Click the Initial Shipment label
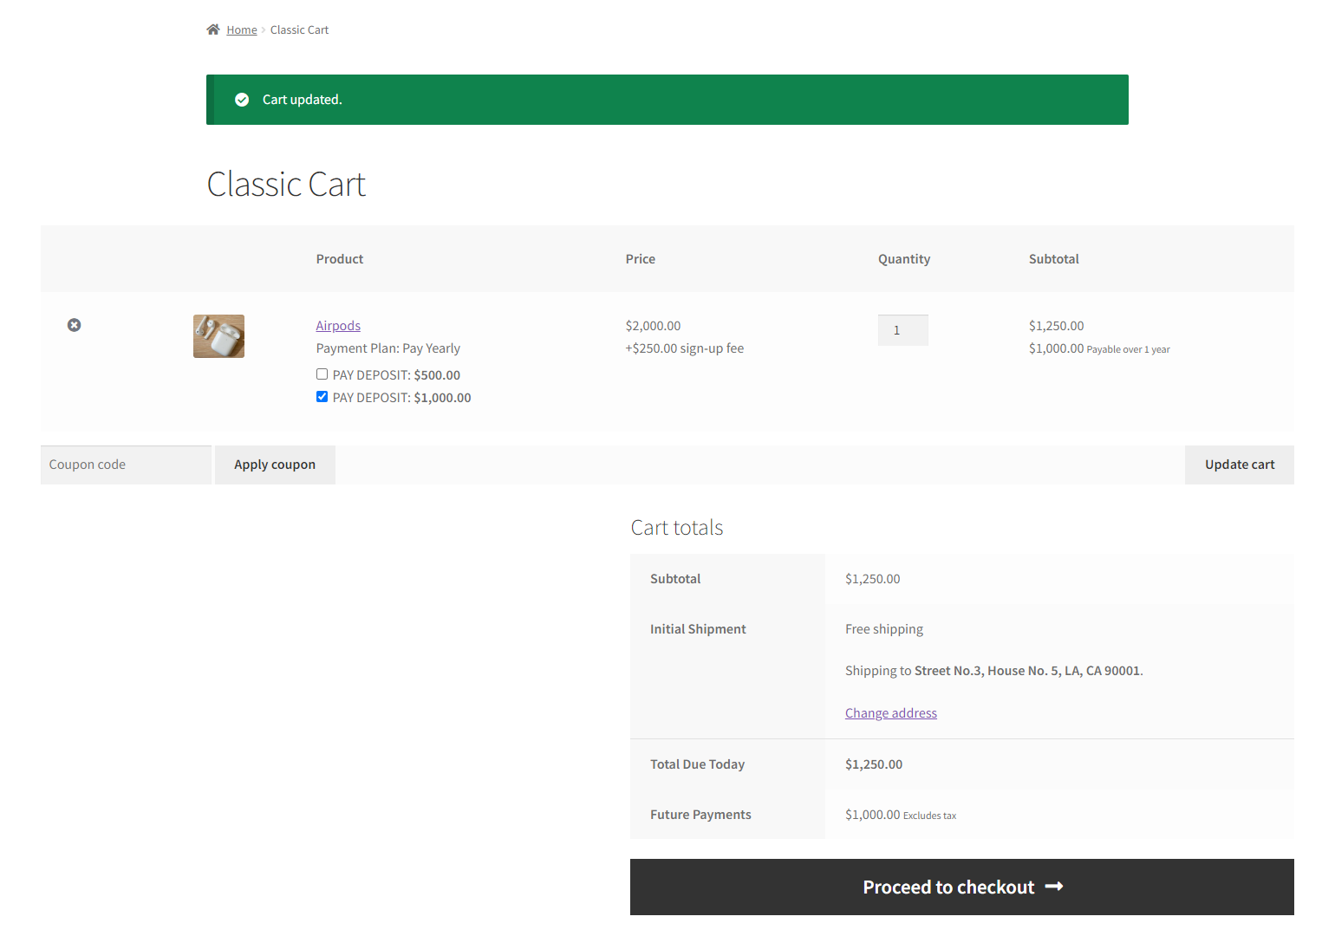The height and width of the screenshot is (949, 1335). (698, 629)
